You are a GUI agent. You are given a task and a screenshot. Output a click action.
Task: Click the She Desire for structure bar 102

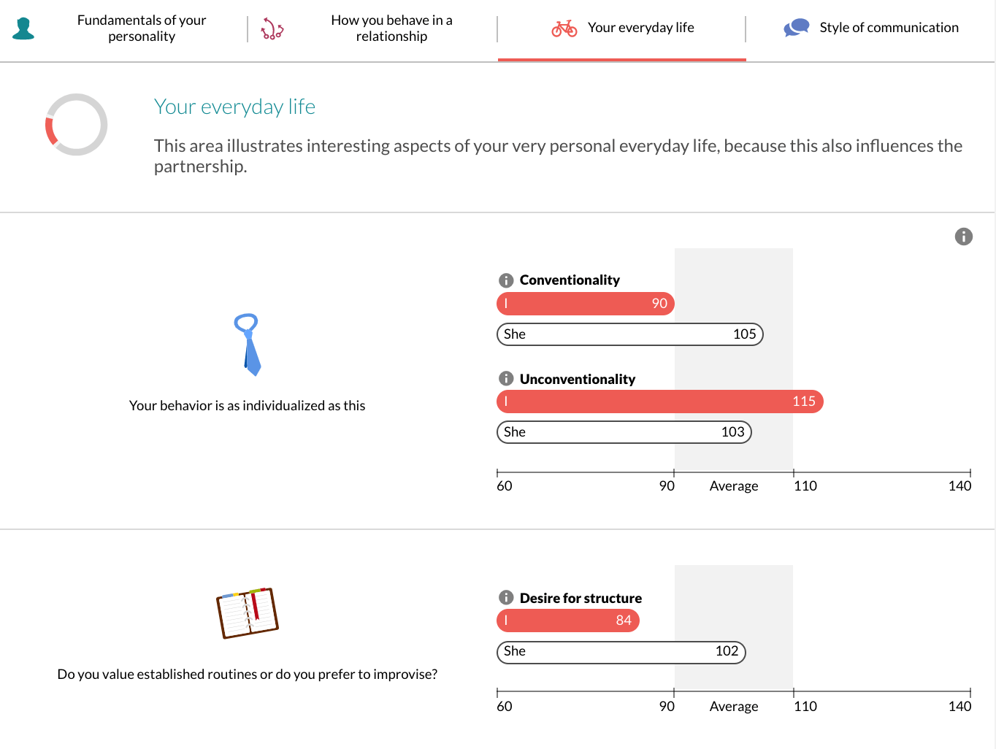click(x=621, y=652)
